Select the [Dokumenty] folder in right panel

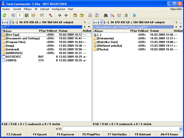[x=138, y=39]
